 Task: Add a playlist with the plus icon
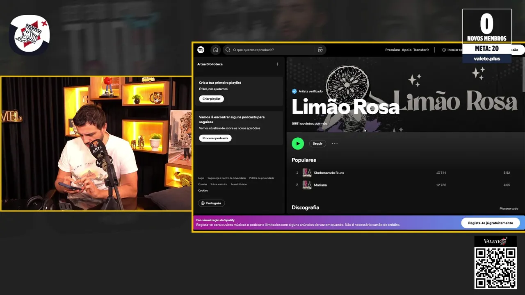tap(277, 64)
